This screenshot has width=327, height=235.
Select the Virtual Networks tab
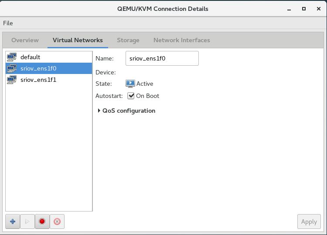78,40
